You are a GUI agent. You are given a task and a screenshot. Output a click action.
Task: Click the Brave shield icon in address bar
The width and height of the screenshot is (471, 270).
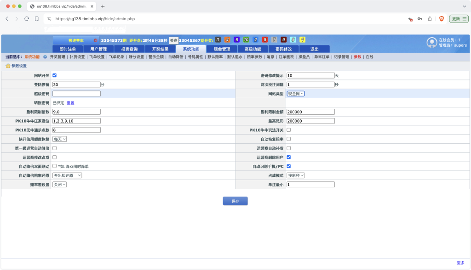pyautogui.click(x=442, y=18)
